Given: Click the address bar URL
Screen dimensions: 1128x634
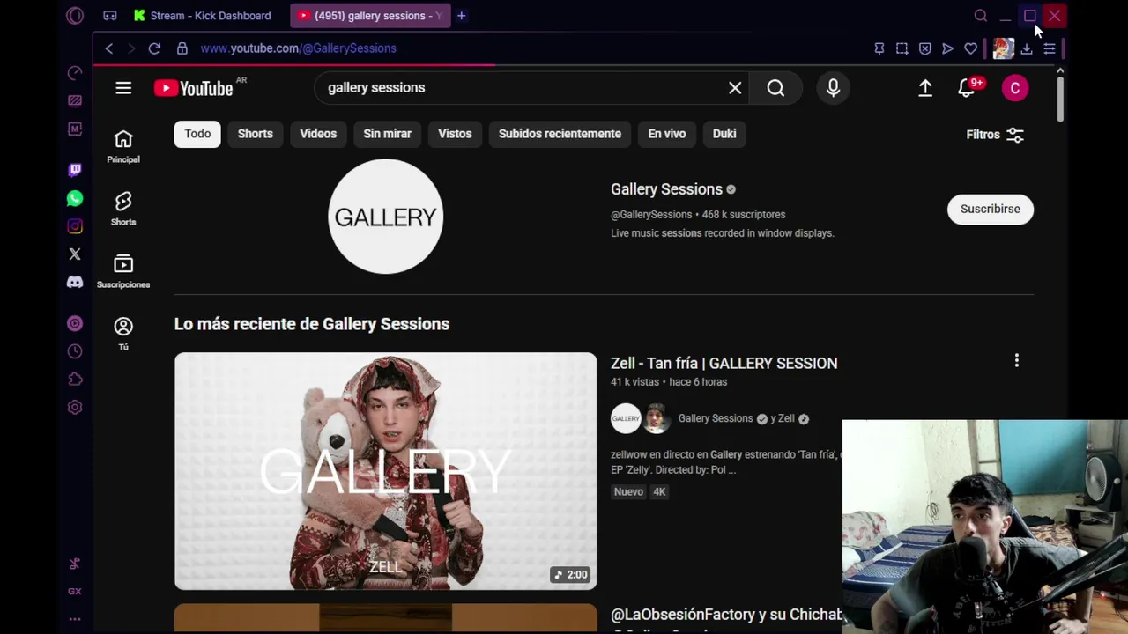Looking at the screenshot, I should 299,48.
